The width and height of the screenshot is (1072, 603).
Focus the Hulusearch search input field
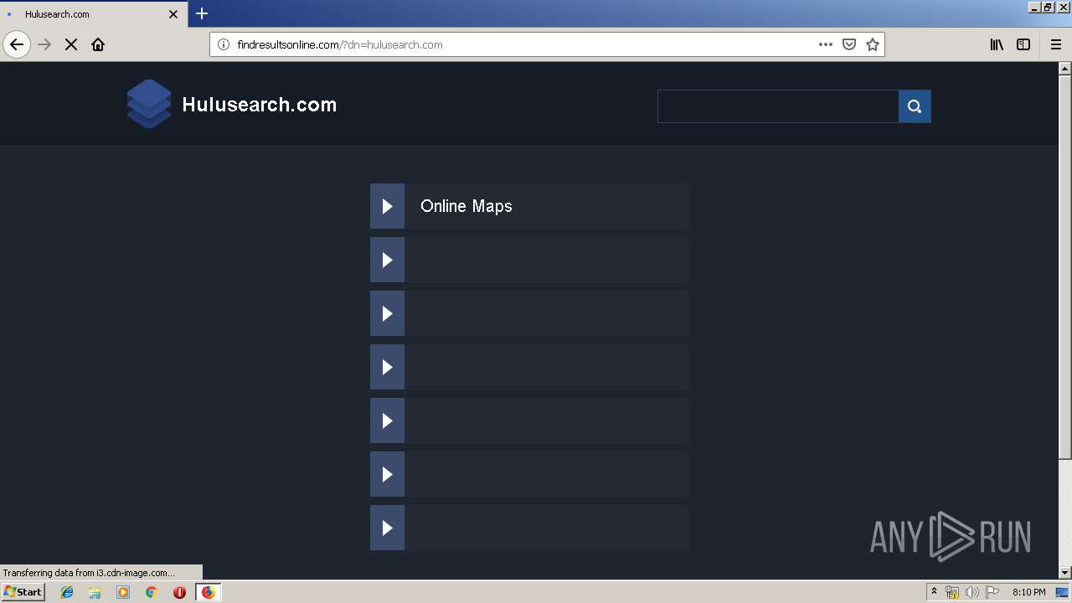(778, 106)
